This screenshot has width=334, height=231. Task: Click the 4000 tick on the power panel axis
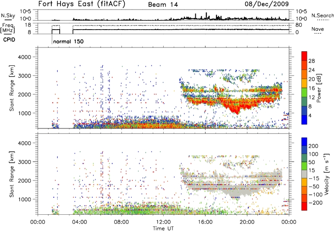tap(24, 57)
